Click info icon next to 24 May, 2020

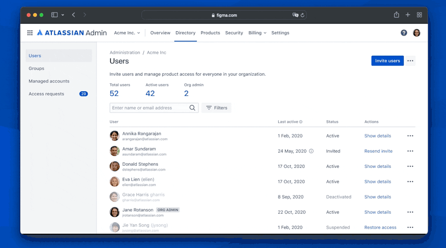pyautogui.click(x=311, y=151)
